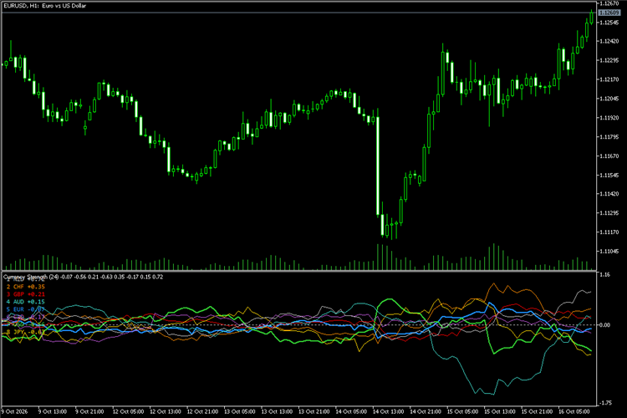Click the 1.11545 price axis label
This screenshot has height=418, width=627.
click(x=609, y=175)
